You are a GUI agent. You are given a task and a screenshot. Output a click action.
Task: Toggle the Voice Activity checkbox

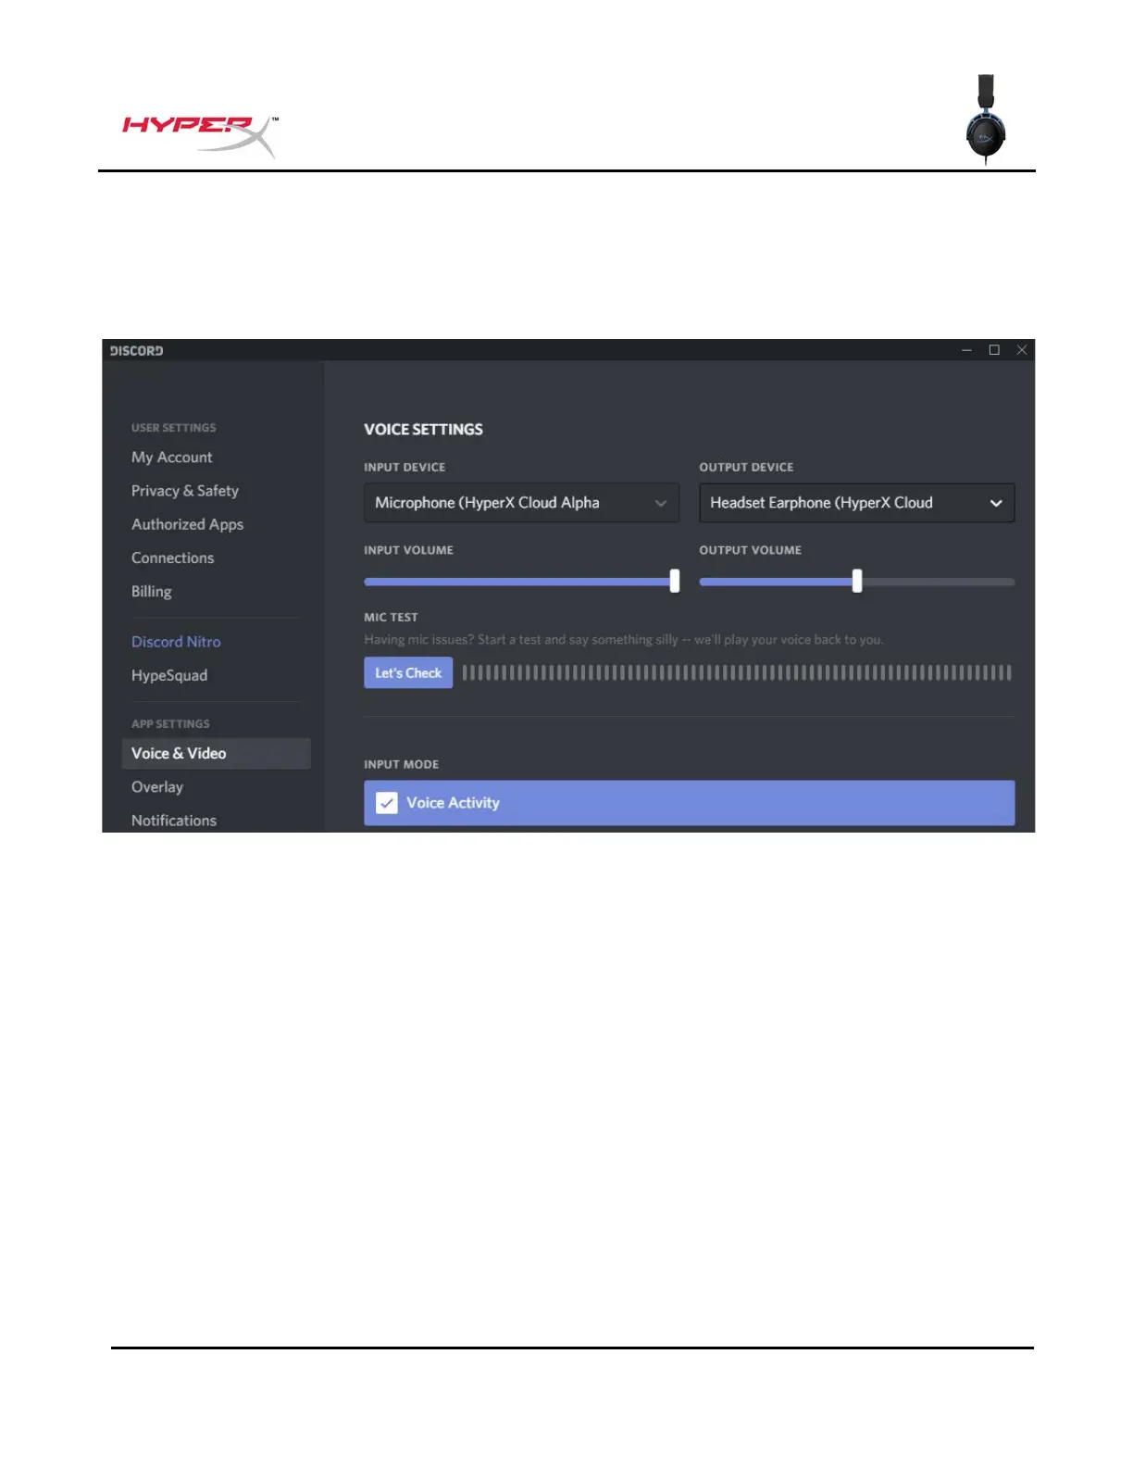point(387,803)
